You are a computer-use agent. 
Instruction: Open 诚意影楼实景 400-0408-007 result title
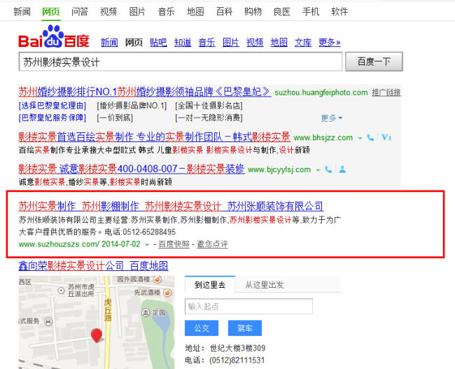(x=132, y=169)
